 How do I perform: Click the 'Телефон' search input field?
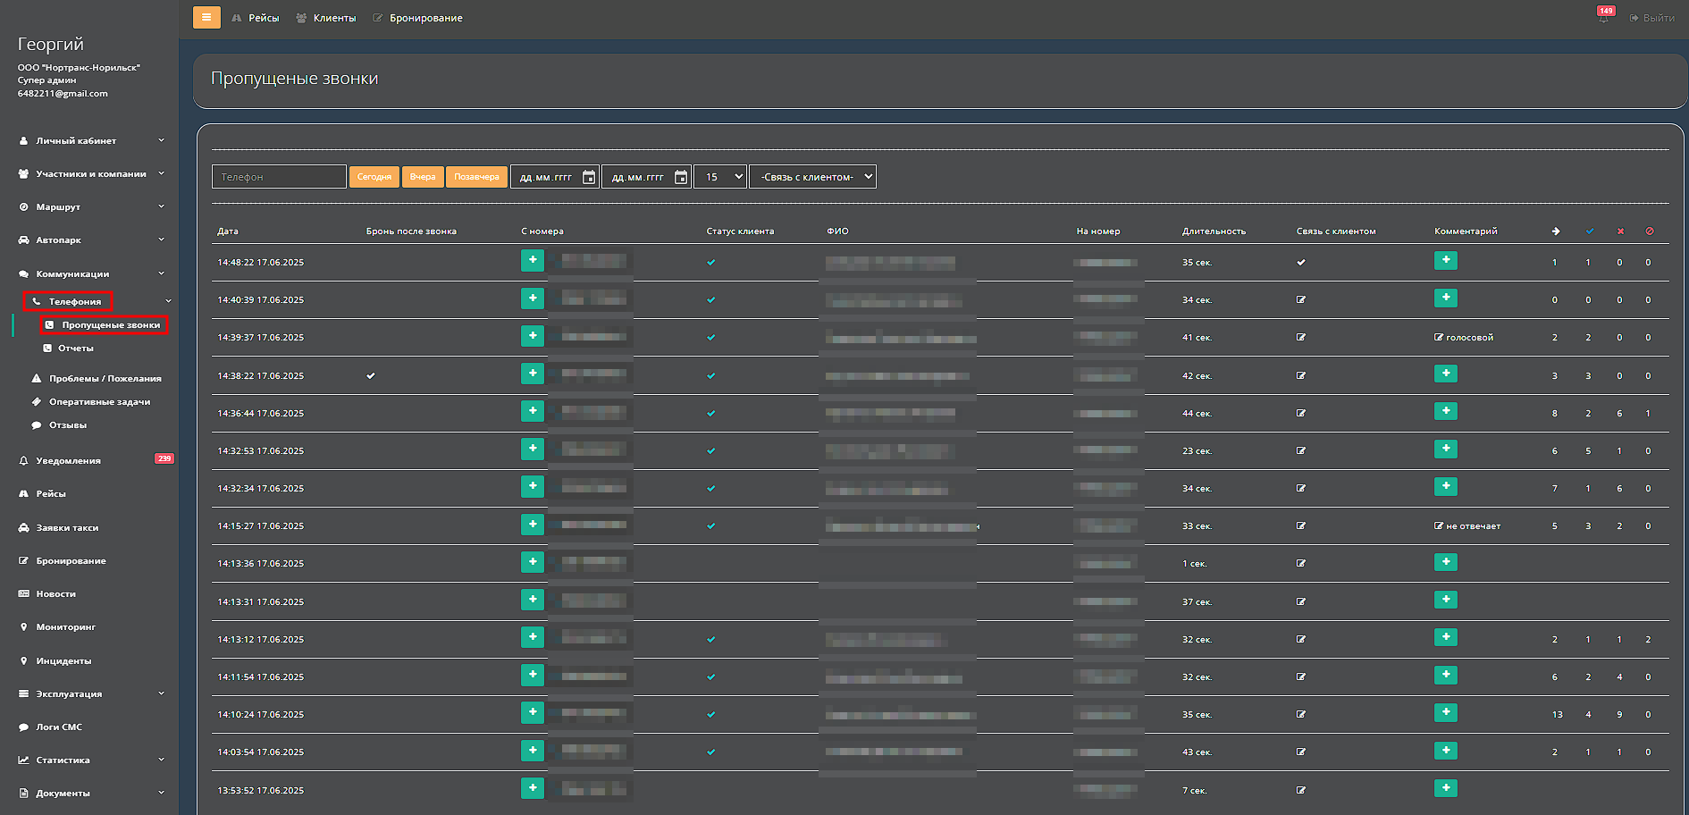[x=279, y=177]
